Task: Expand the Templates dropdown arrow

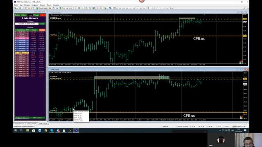Action: click(x=117, y=8)
